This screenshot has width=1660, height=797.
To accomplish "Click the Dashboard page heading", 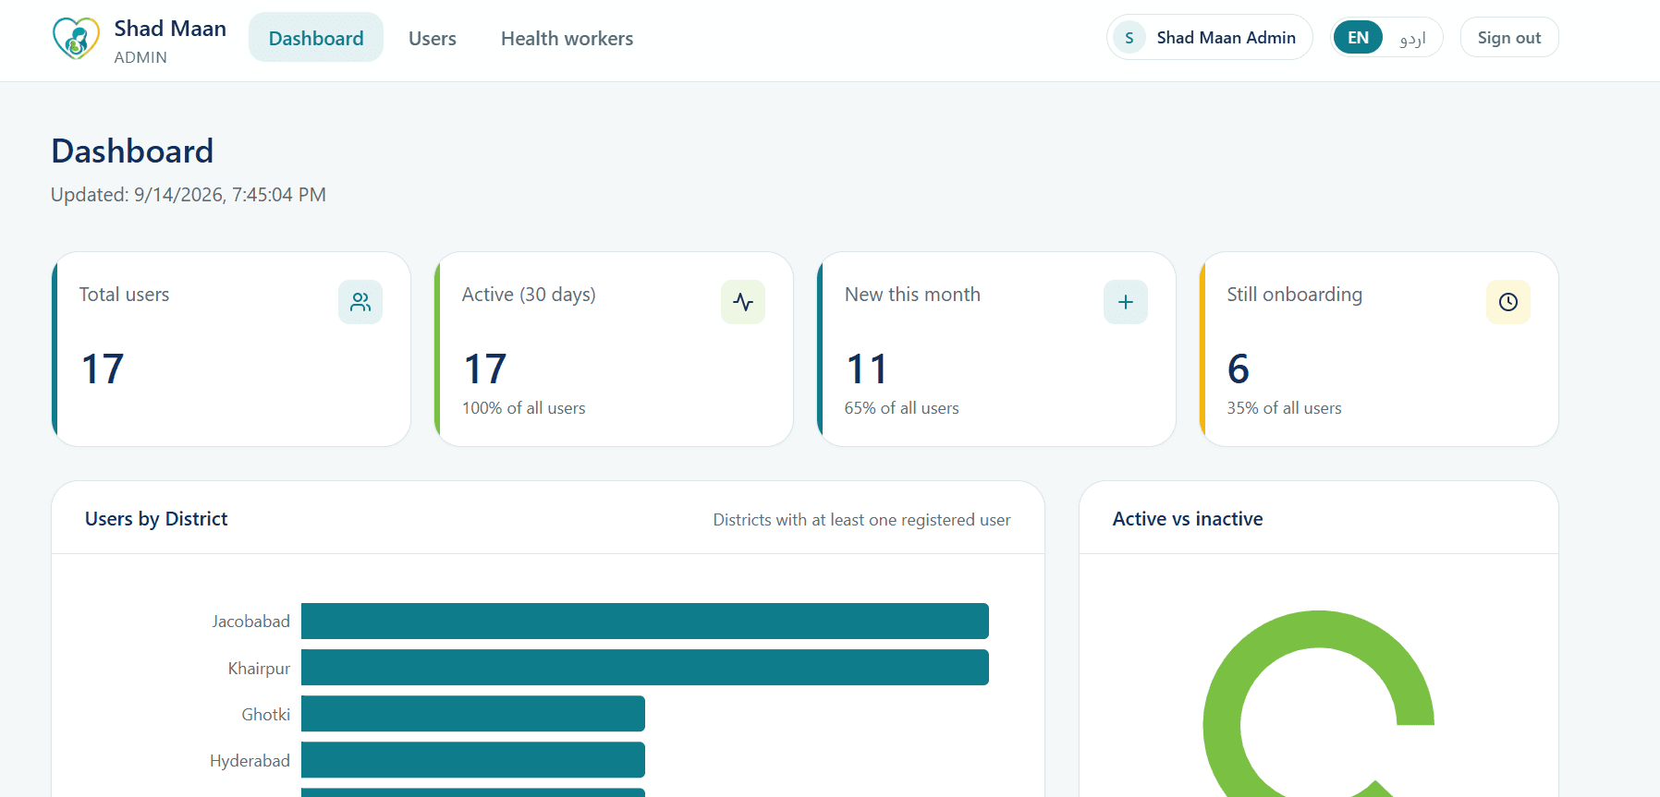I will (x=132, y=151).
